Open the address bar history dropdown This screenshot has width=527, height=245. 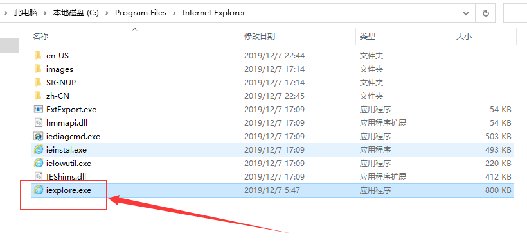click(x=466, y=13)
